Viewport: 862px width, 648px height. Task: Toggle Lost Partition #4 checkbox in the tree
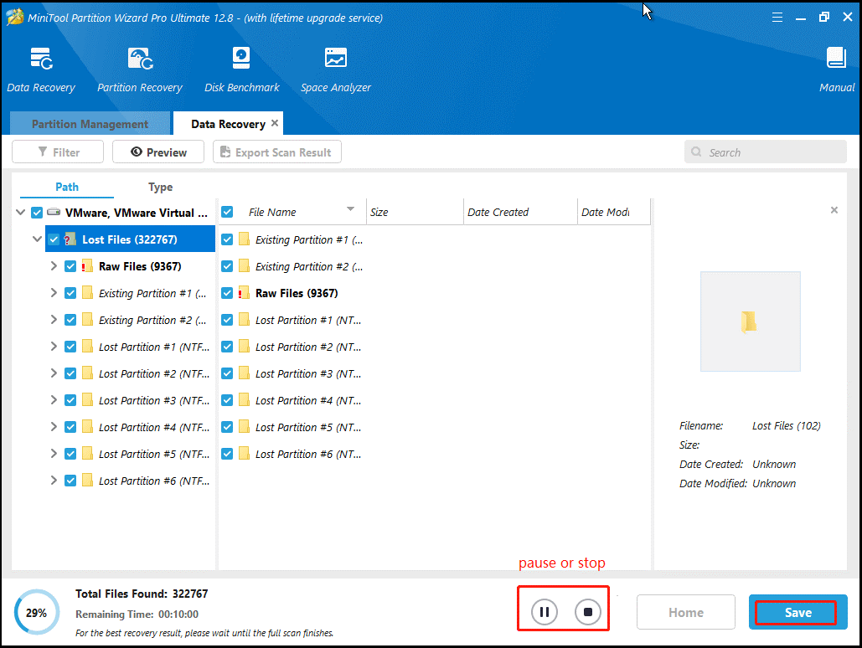pos(70,427)
